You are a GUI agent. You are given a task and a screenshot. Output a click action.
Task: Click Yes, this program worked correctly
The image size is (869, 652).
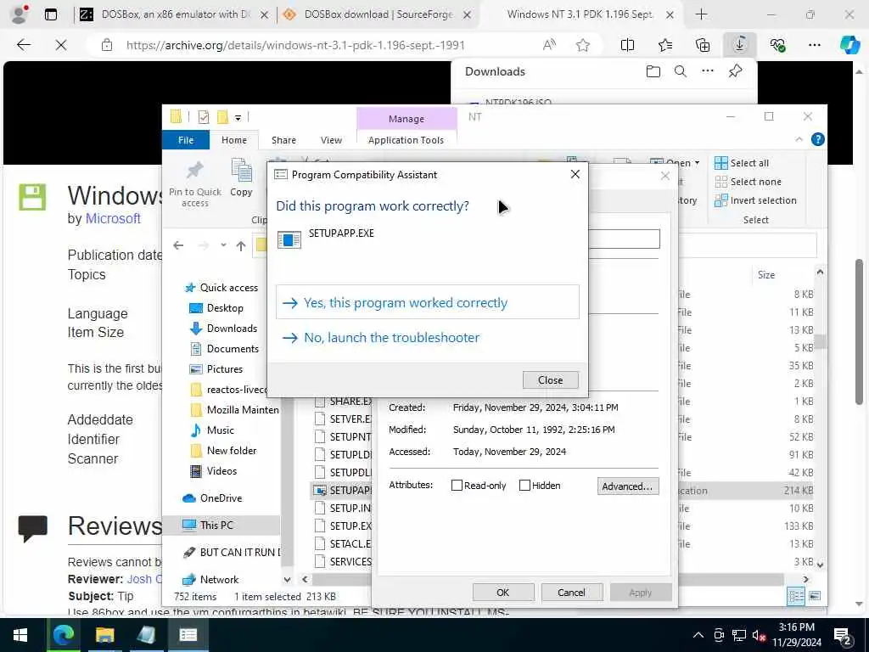click(428, 303)
